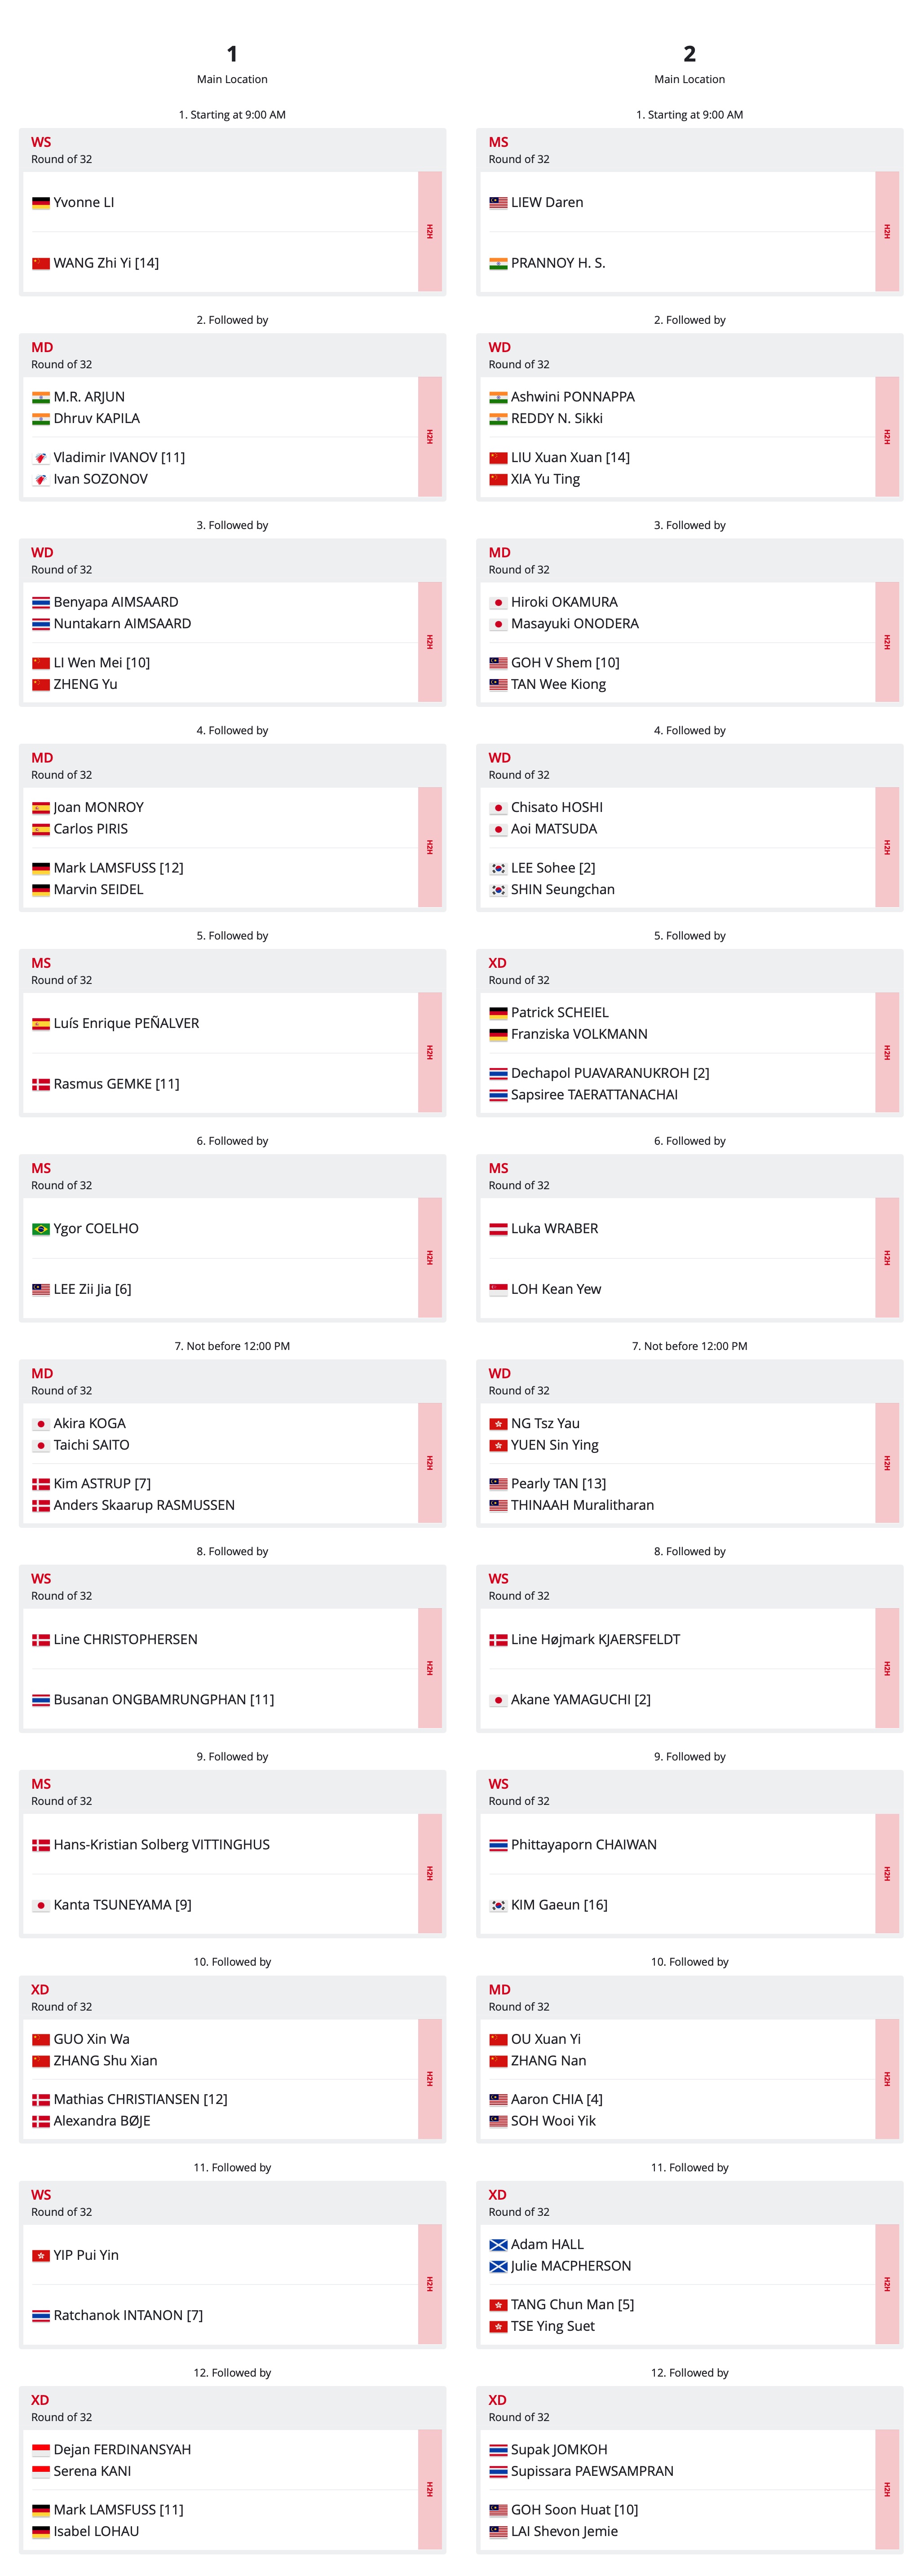919x2576 pixels.
Task: Click H2H bar of ARJUN/KAPILA doubles match
Action: (x=430, y=437)
